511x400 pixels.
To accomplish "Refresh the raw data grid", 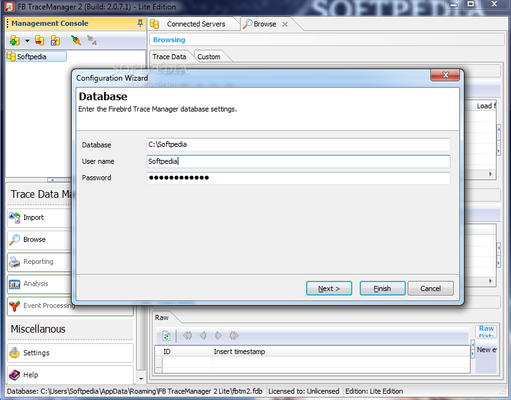I will pos(166,336).
